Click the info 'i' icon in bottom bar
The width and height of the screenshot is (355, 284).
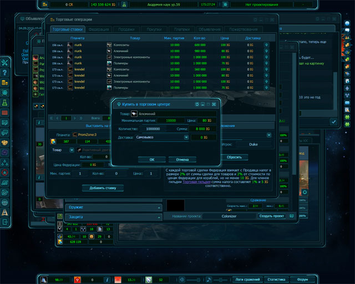(x=107, y=280)
